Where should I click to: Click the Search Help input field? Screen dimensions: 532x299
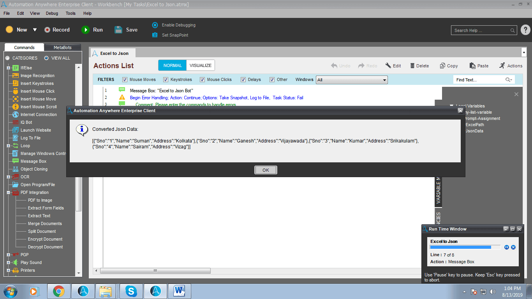tap(484, 30)
